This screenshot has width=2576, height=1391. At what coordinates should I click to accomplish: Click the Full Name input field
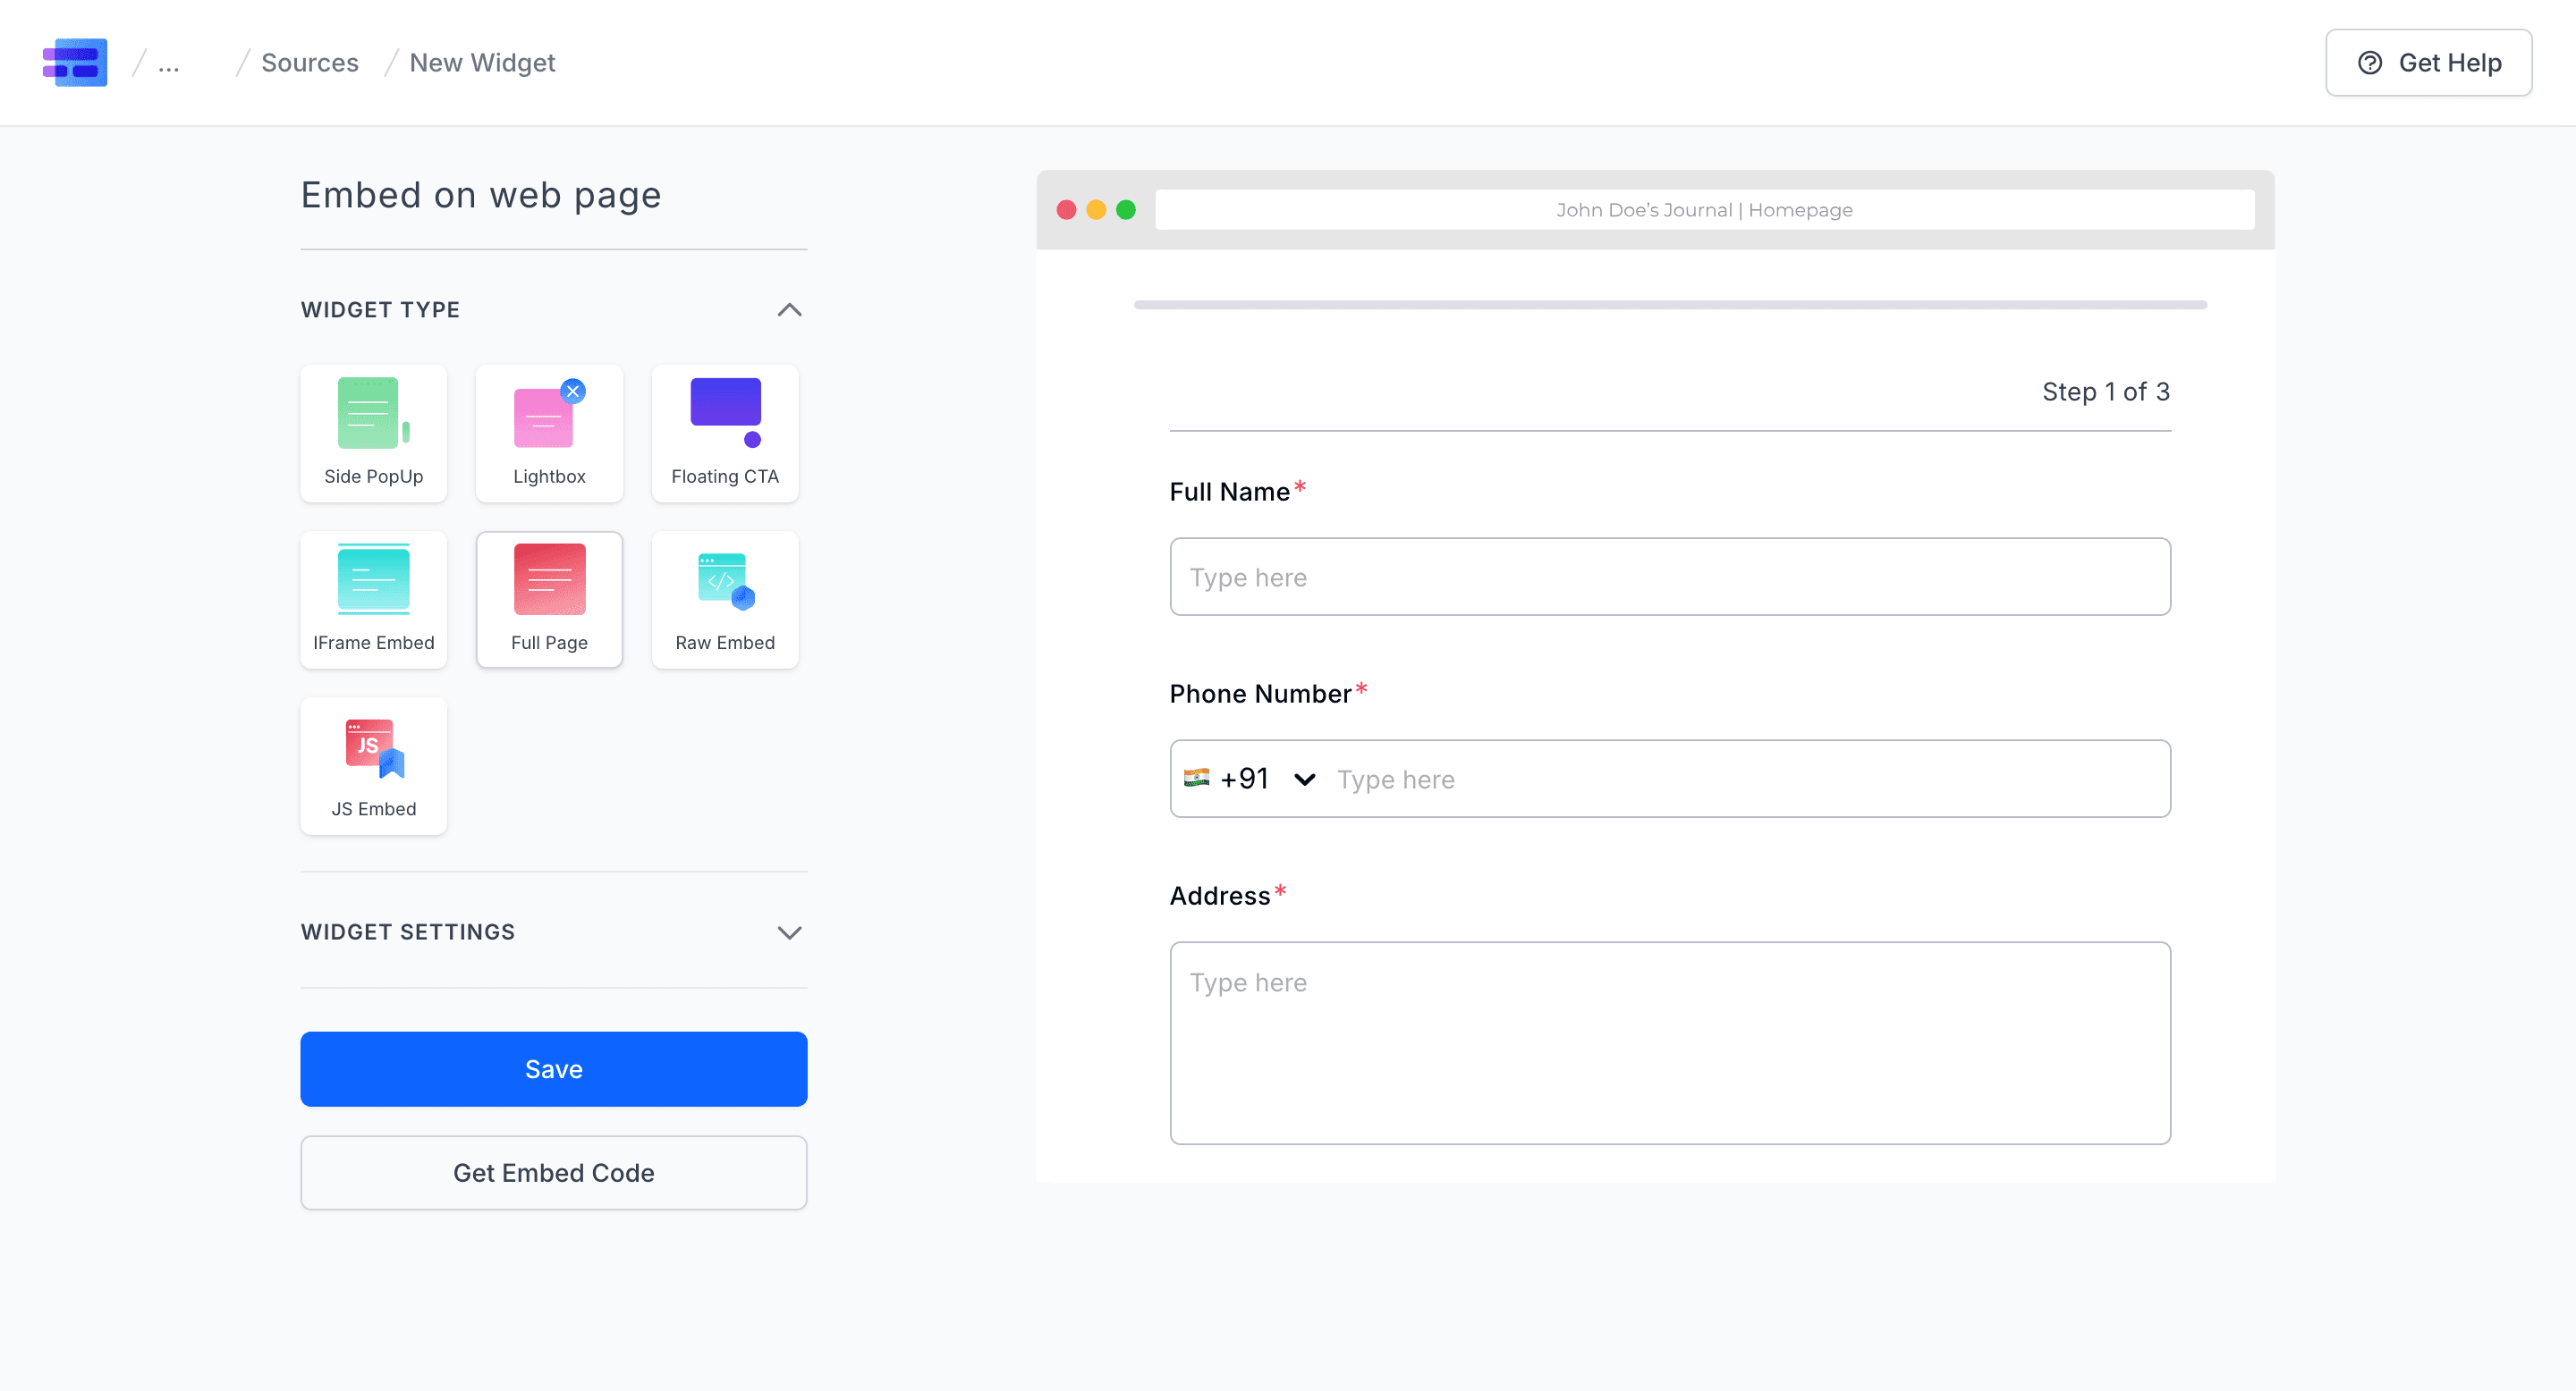tap(1670, 577)
